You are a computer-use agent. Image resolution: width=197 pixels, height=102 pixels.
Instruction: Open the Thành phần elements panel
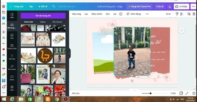click(12, 47)
